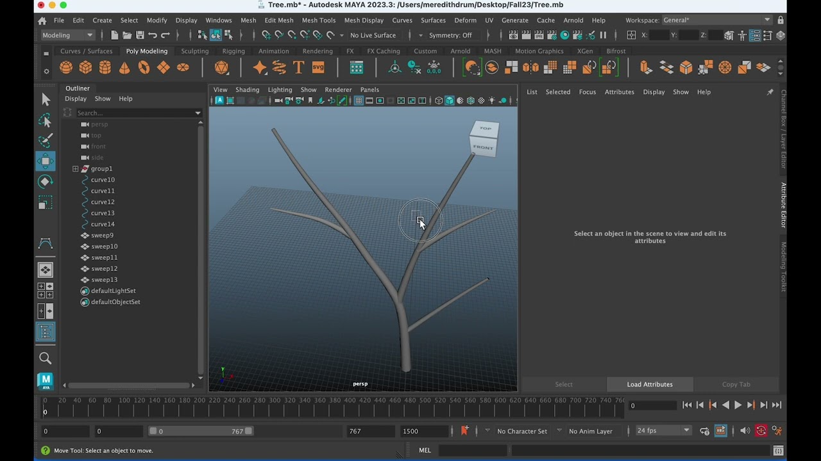Click the Outliner search input field
Image resolution: width=821 pixels, height=461 pixels.
[x=135, y=113]
